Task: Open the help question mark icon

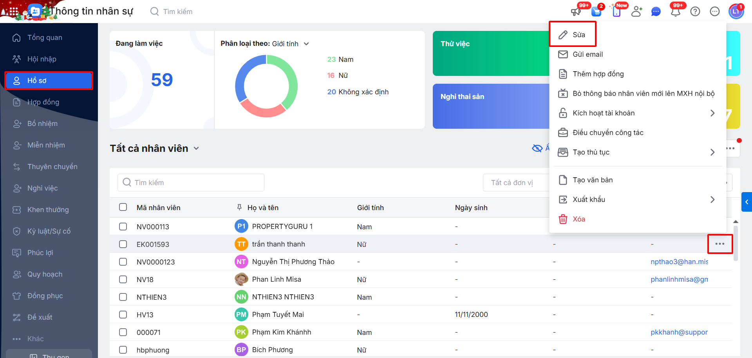Action: point(695,12)
